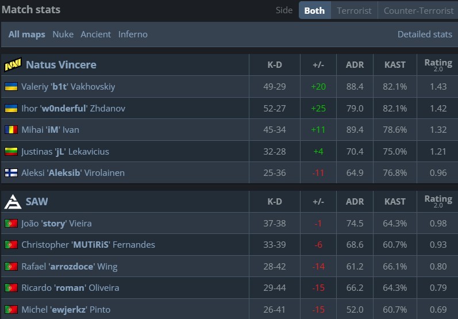The height and width of the screenshot is (319, 458).
Task: Click the Finnish flag beside Aleksib
Action: point(11,173)
